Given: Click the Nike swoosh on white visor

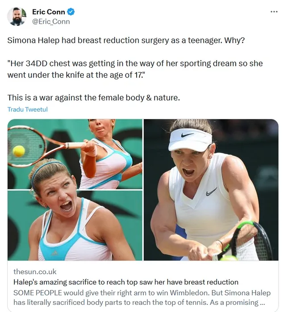Looking at the screenshot, I should click(187, 135).
